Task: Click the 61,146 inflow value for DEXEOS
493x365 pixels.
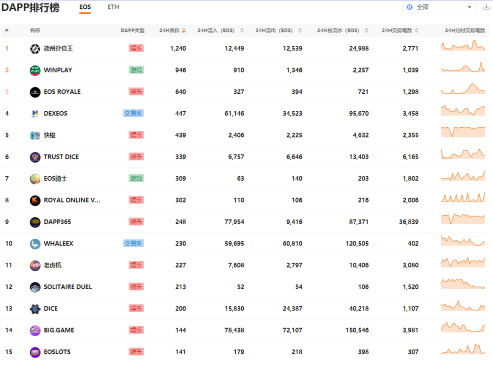Action: point(234,113)
